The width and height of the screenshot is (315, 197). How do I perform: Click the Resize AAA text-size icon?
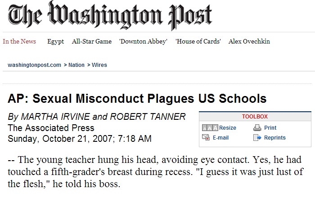(210, 127)
